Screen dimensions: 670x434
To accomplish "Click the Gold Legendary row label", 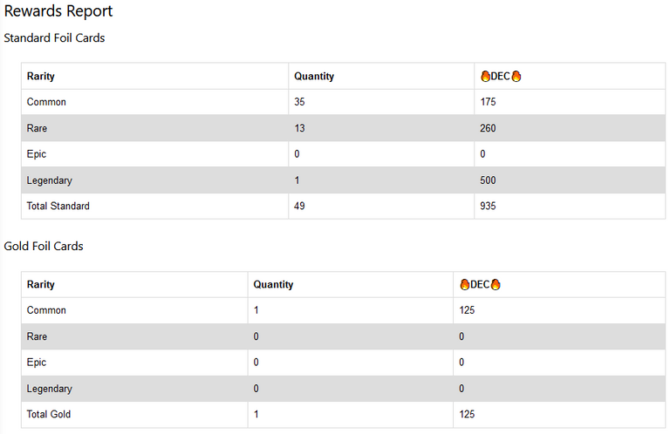I will point(49,389).
